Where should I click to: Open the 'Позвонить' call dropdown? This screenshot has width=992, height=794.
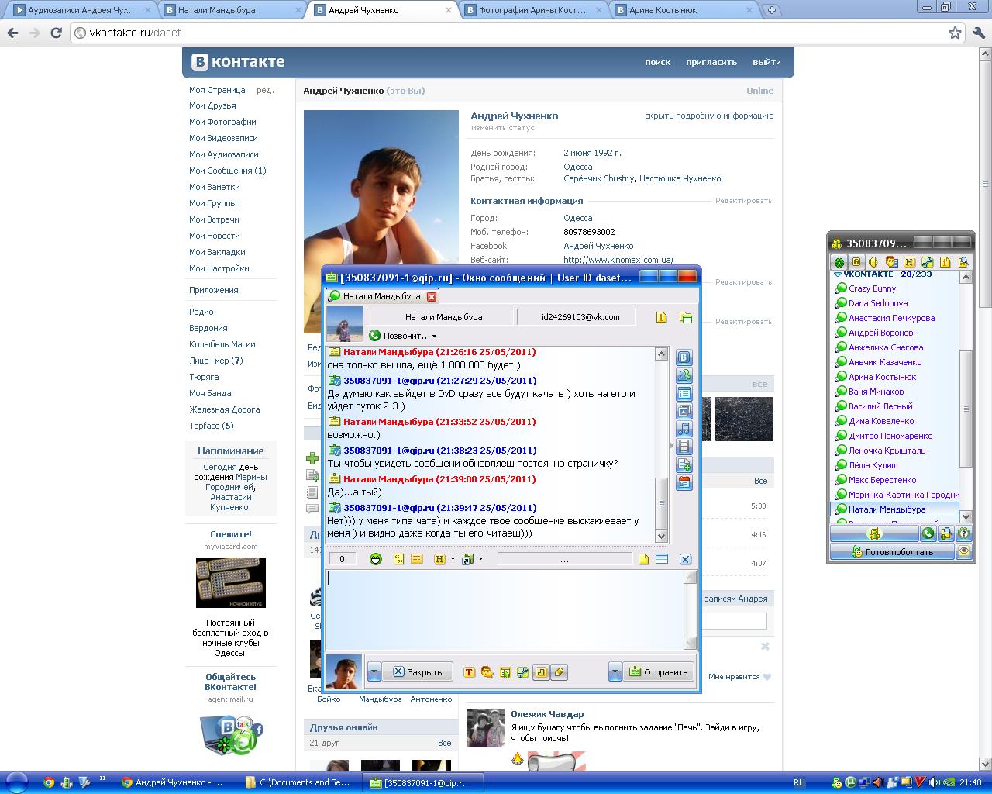pos(402,336)
